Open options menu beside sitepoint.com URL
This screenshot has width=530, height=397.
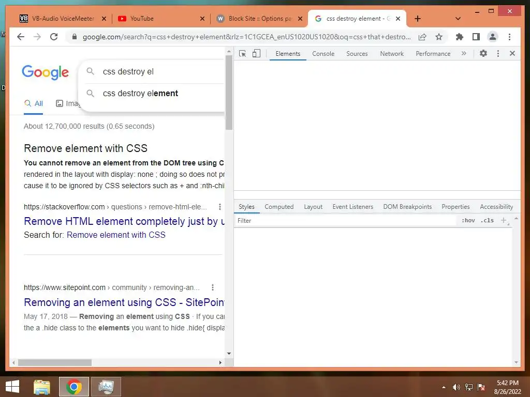(x=213, y=287)
